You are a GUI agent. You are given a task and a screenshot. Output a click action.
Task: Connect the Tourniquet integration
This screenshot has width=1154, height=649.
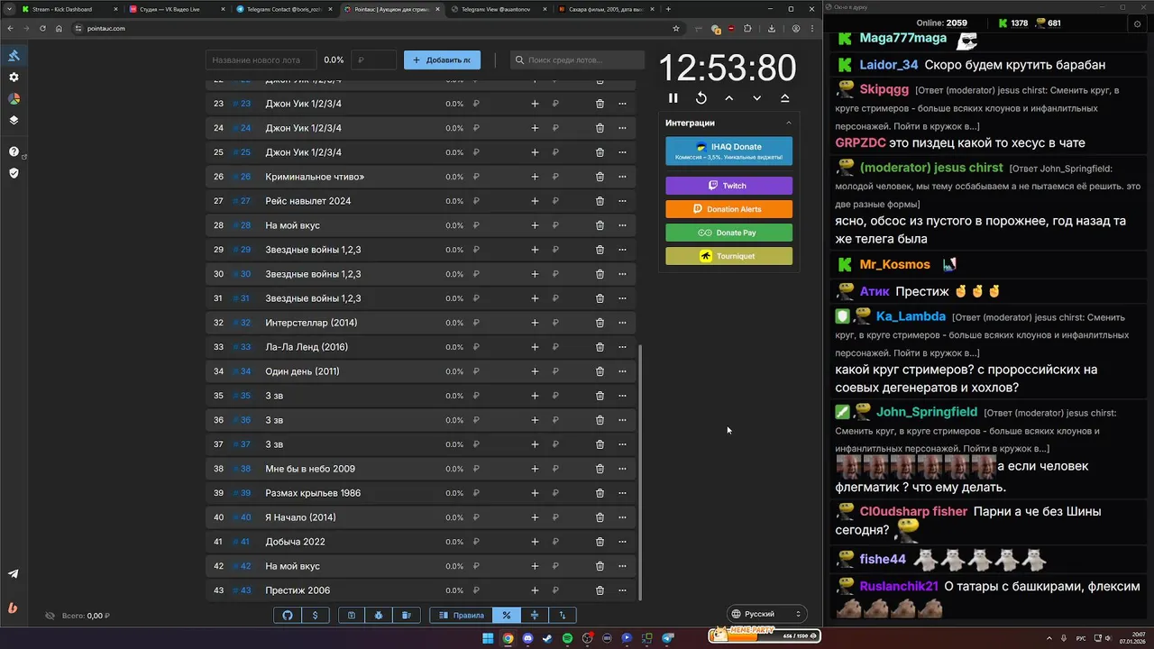tap(728, 256)
